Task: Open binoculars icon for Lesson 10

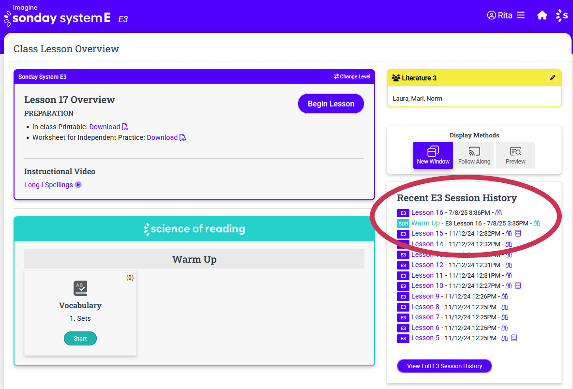Action: [509, 285]
